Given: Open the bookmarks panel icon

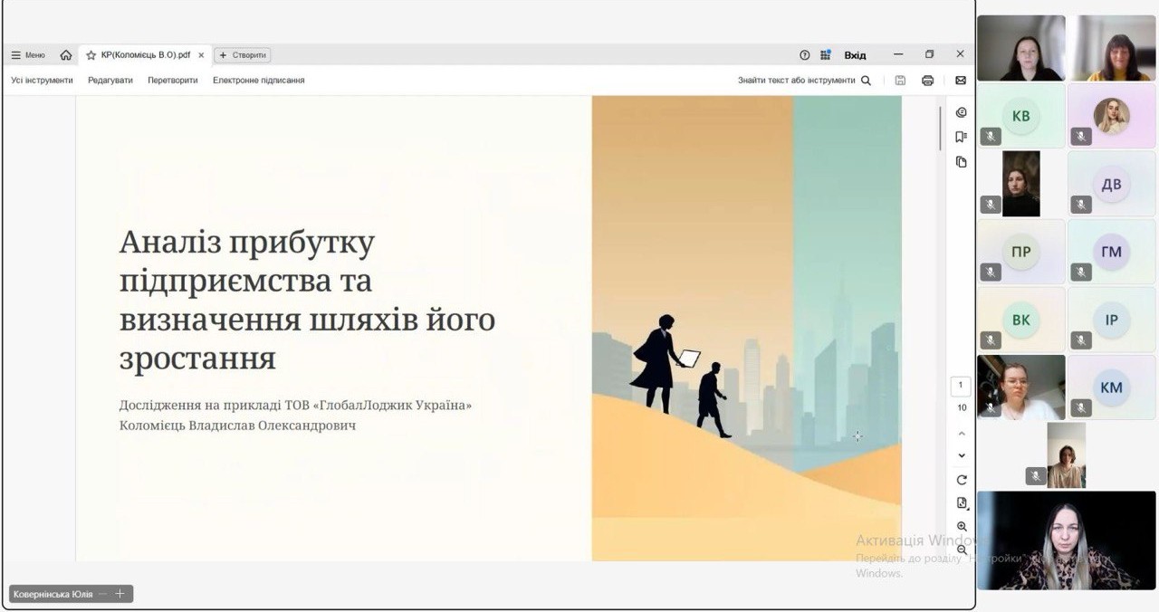Looking at the screenshot, I should (x=961, y=137).
